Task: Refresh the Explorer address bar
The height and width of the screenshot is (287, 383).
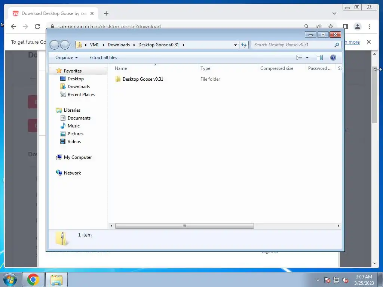Action: [244, 45]
